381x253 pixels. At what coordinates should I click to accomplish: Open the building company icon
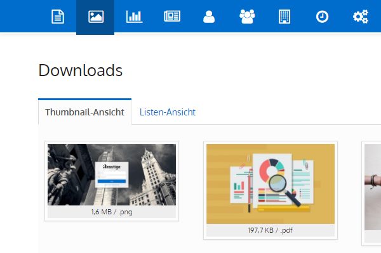click(x=284, y=16)
